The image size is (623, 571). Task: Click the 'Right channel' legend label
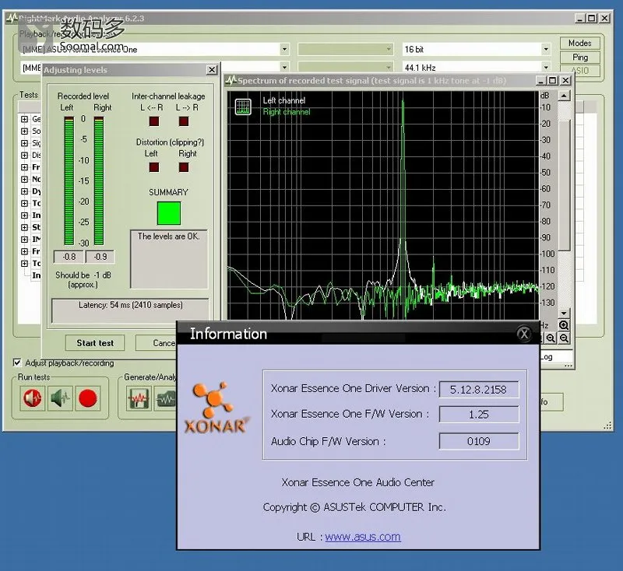tap(287, 112)
